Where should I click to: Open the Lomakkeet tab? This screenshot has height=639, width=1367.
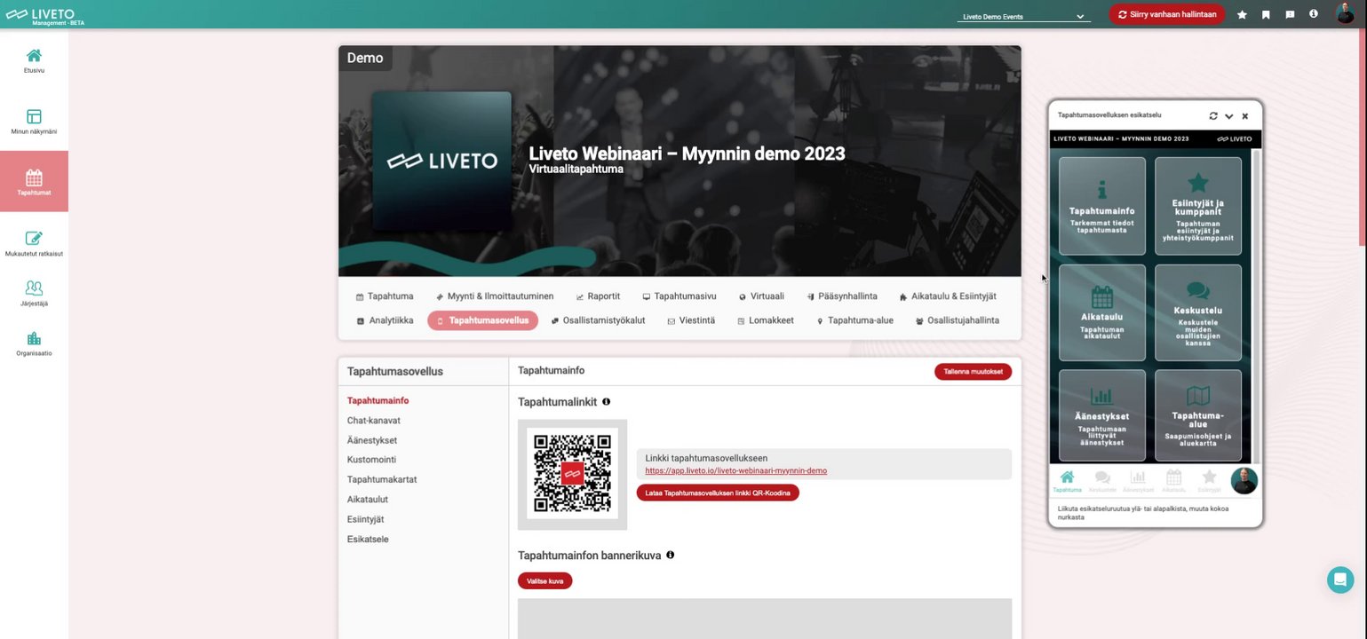tap(766, 320)
